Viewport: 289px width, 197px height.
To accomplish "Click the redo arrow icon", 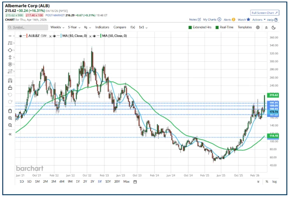I will [10, 102].
